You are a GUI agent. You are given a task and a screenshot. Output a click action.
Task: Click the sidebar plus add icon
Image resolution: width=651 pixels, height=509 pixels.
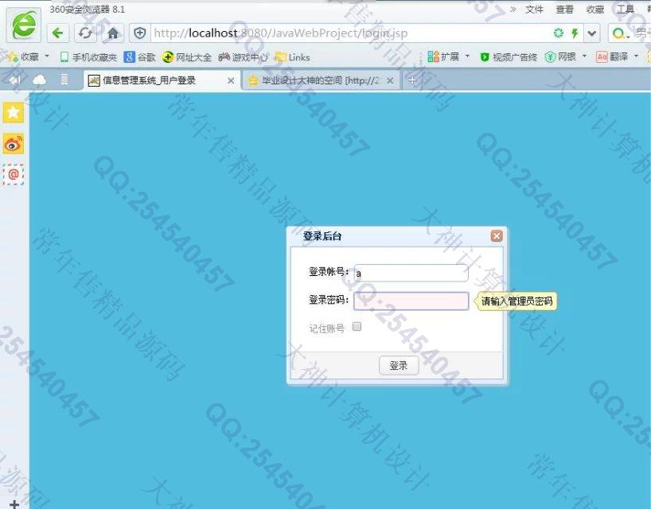click(14, 504)
